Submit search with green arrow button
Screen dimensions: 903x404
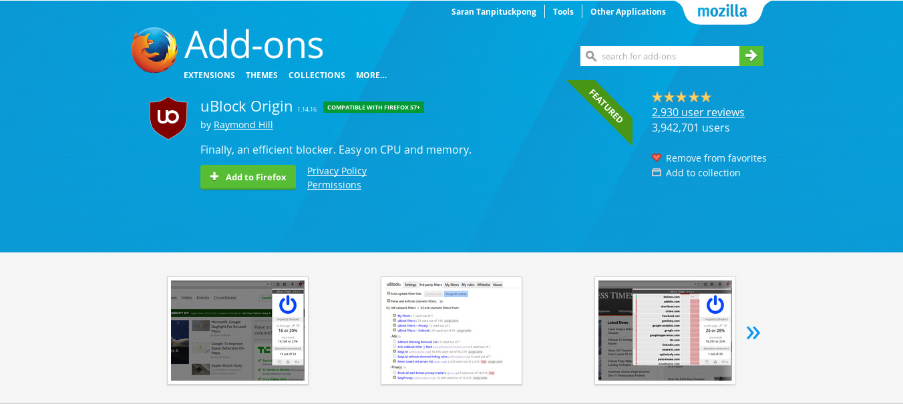(751, 56)
